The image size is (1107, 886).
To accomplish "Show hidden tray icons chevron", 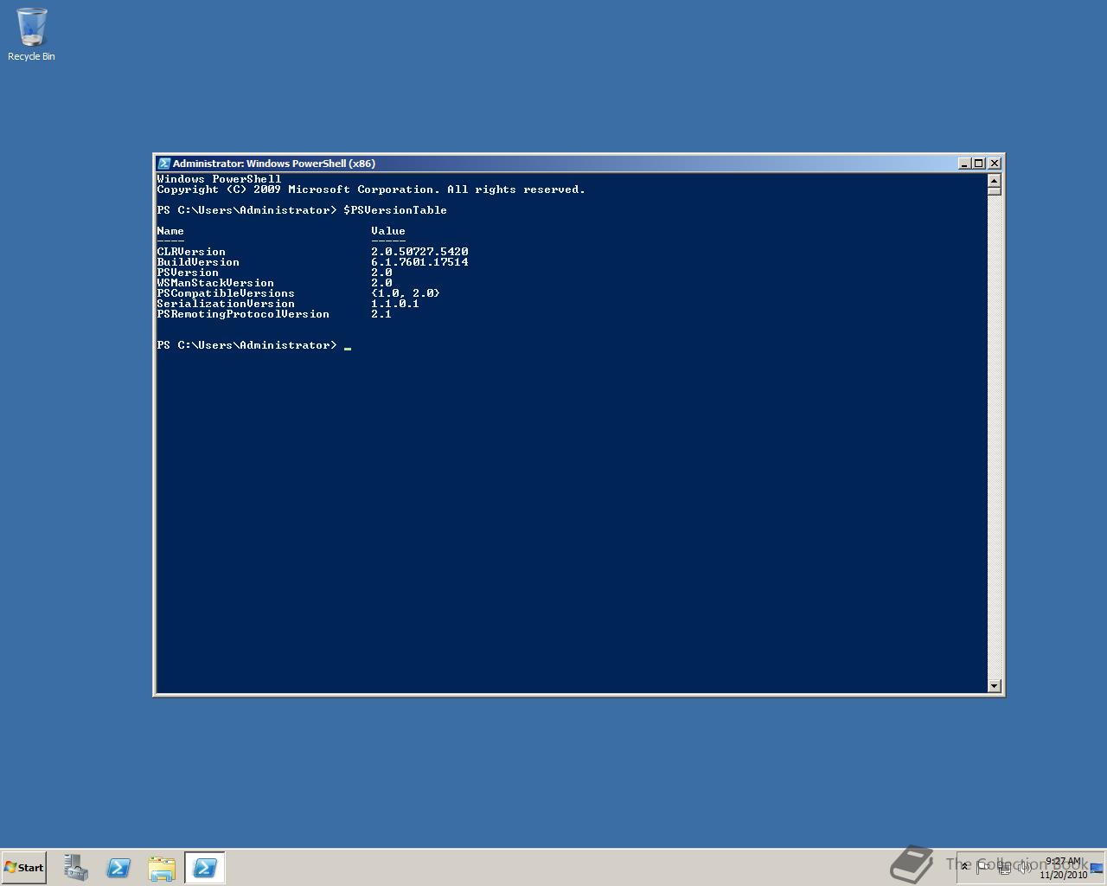I will pyautogui.click(x=965, y=866).
